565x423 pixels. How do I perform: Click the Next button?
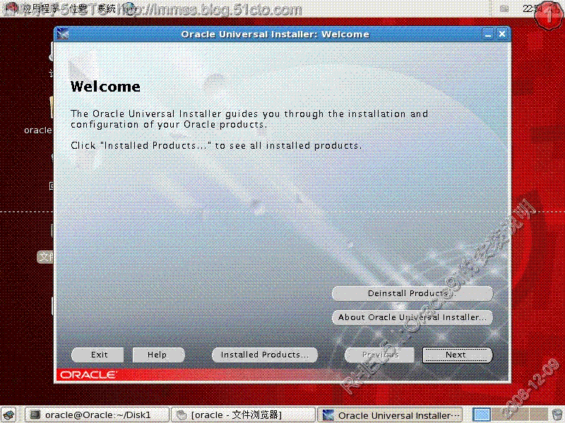click(457, 355)
